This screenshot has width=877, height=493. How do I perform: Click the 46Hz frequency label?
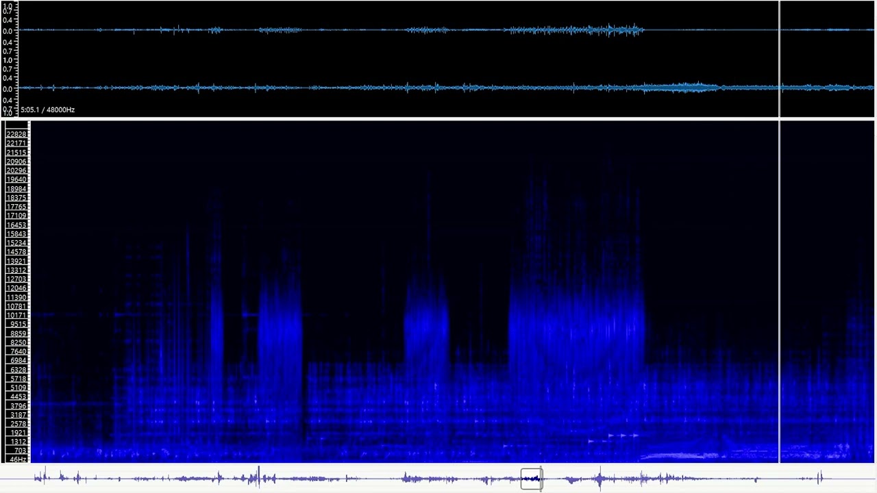tap(16, 459)
